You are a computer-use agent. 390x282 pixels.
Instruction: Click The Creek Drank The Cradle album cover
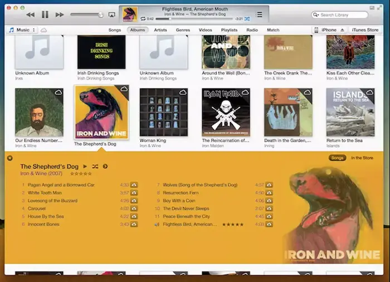[288, 52]
